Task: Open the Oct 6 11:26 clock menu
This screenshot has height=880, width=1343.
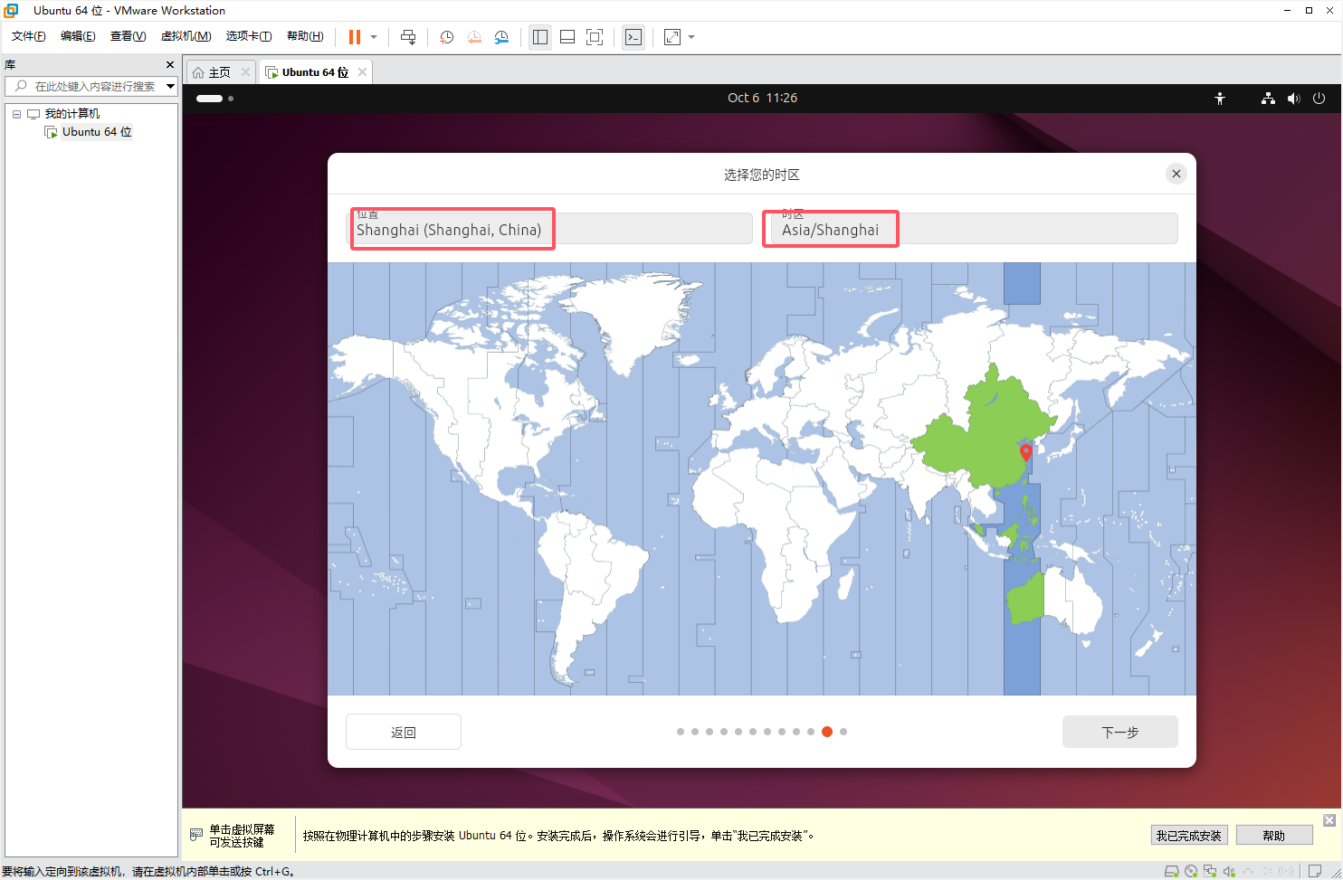Action: tap(762, 98)
